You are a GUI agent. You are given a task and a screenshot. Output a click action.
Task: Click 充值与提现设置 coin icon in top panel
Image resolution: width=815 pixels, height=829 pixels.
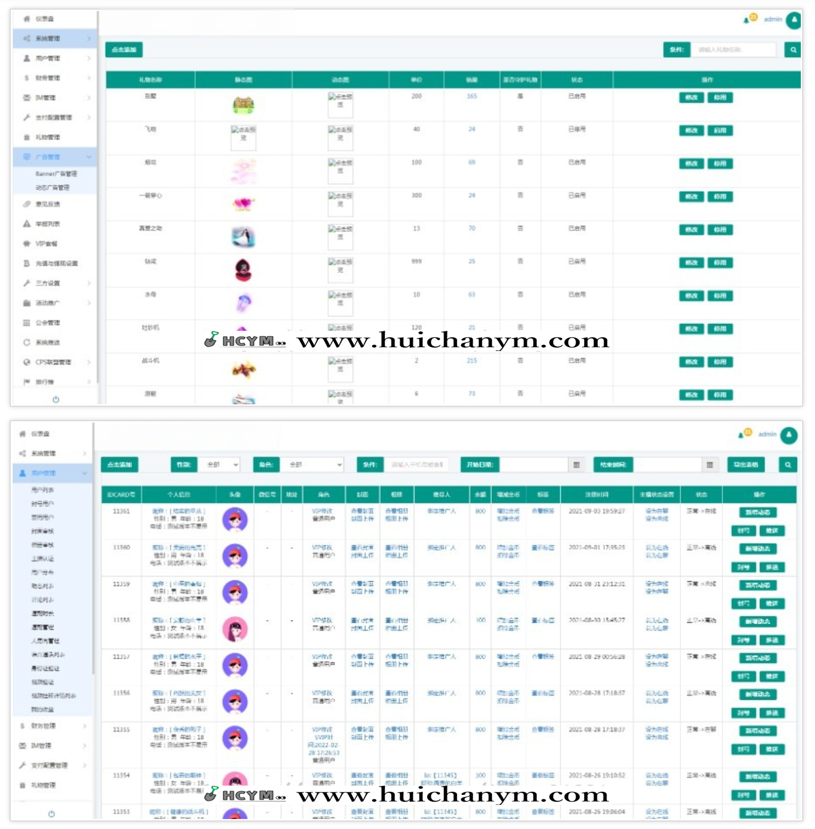click(27, 264)
